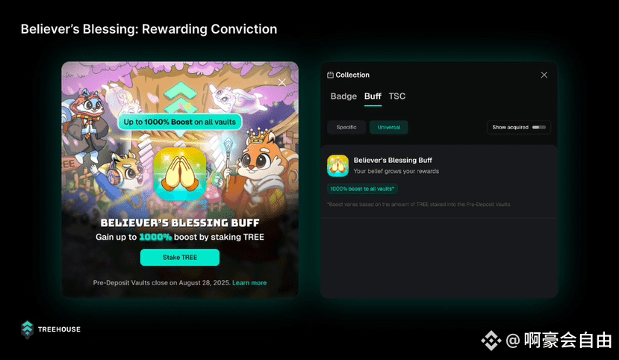This screenshot has height=360, width=619.
Task: Click the Stake TREE button
Action: point(180,258)
